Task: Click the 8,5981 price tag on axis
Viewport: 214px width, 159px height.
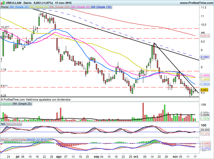Action: pos(205,57)
